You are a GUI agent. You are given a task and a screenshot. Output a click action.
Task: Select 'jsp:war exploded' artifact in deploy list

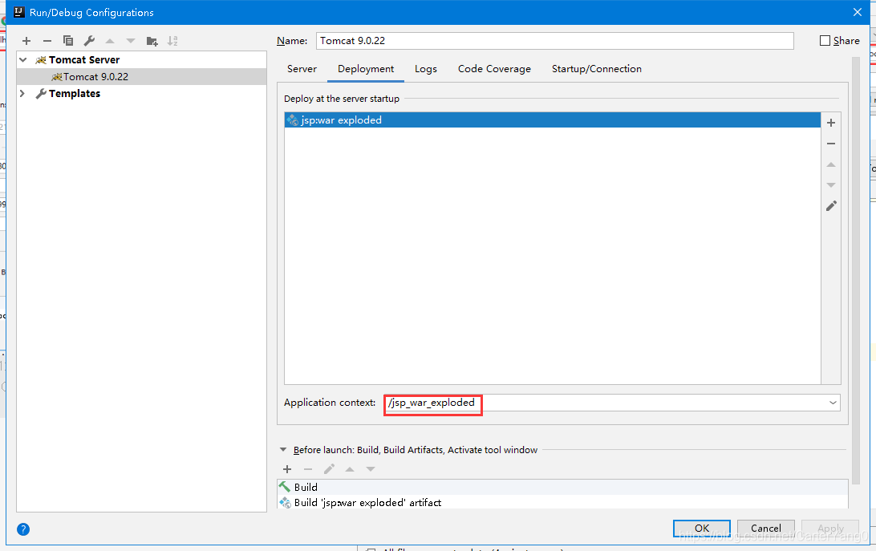coord(553,120)
